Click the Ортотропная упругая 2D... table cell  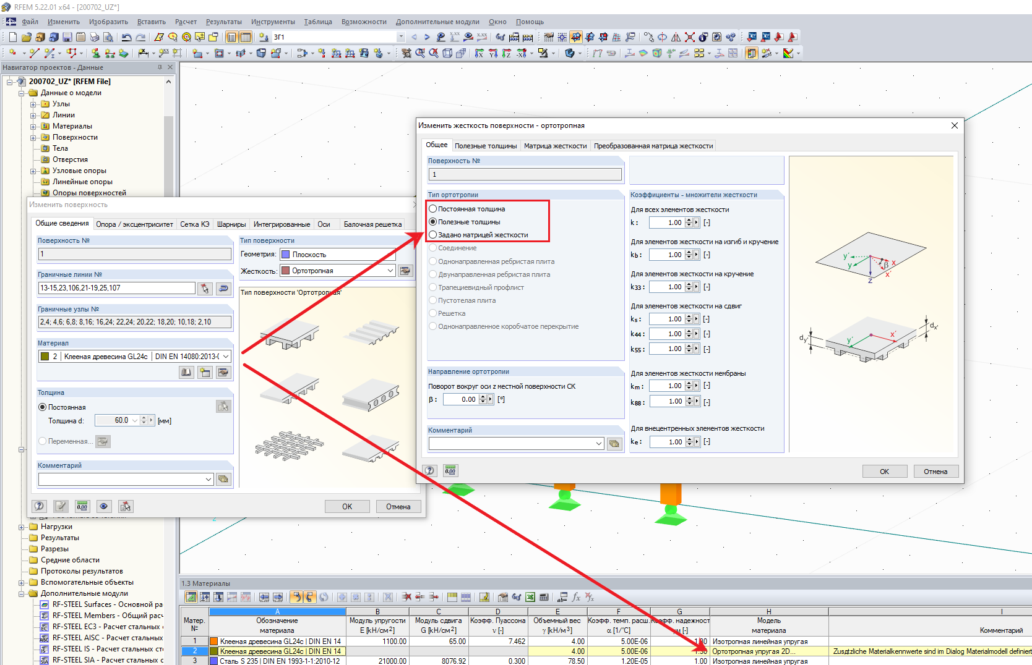768,651
